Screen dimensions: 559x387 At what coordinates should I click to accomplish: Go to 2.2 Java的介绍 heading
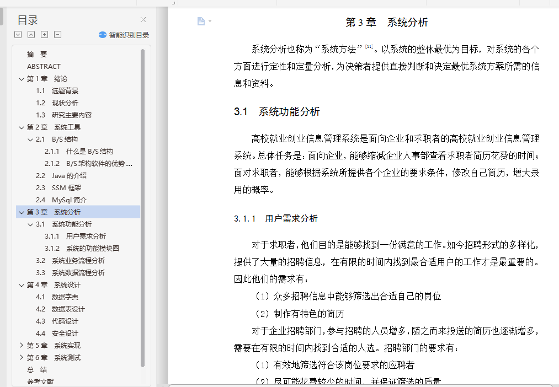[x=61, y=175]
